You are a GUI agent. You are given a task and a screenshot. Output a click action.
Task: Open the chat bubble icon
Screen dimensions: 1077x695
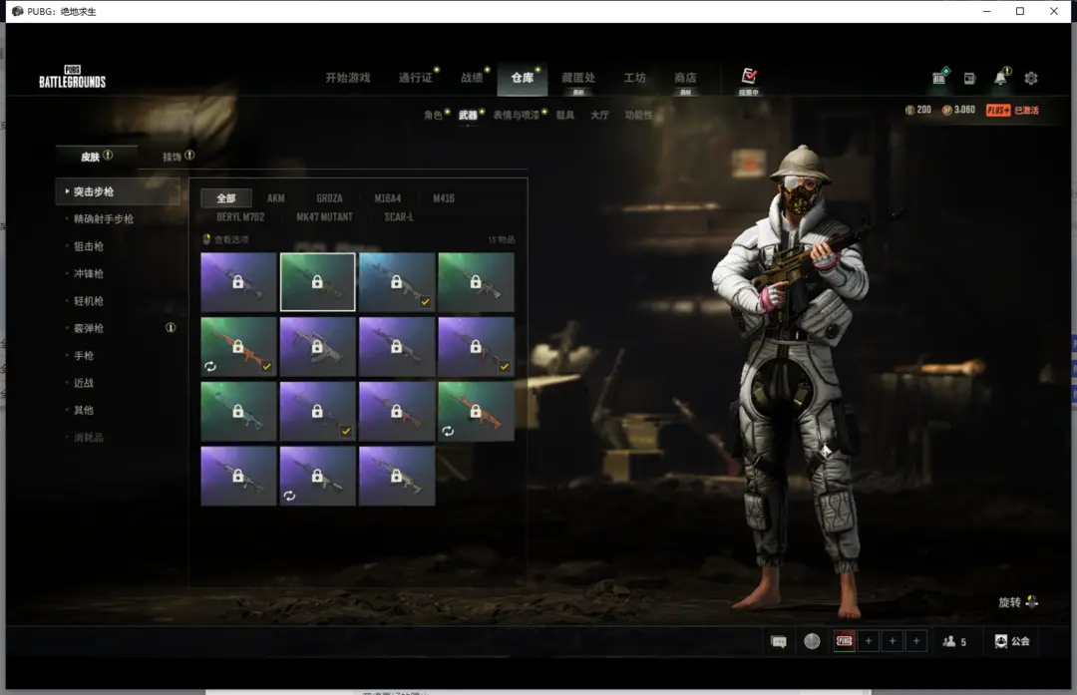779,641
